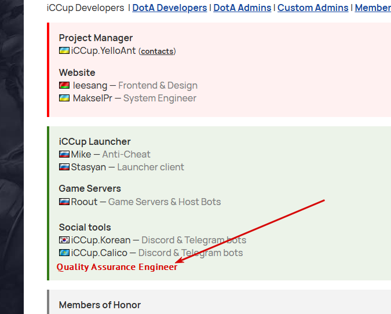Click the Game Servers heading
Image resolution: width=391 pixels, height=314 pixels.
pyautogui.click(x=90, y=188)
